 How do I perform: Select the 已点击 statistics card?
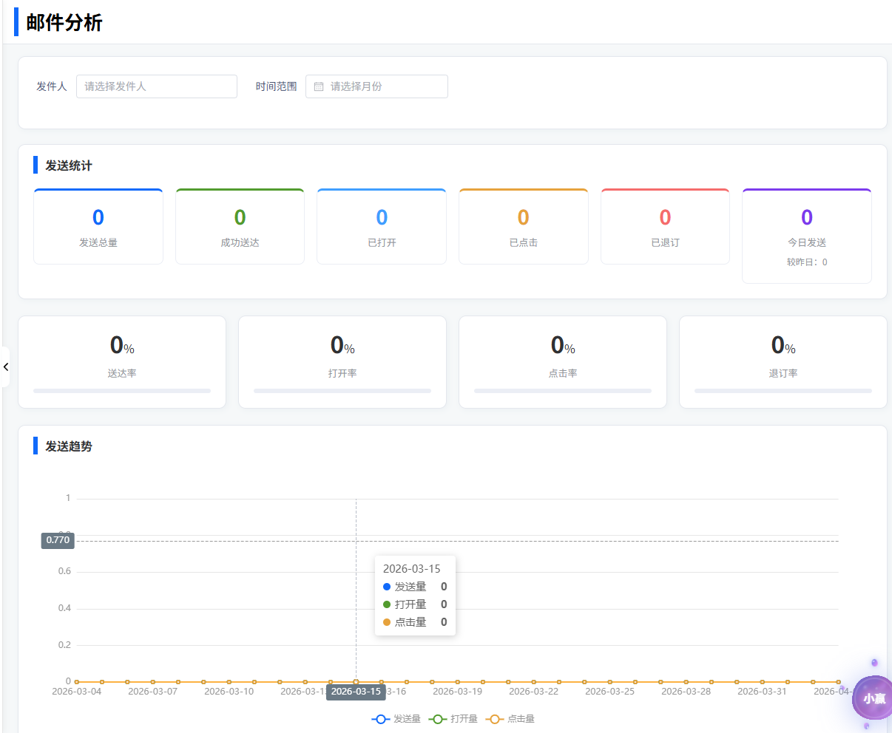point(524,227)
